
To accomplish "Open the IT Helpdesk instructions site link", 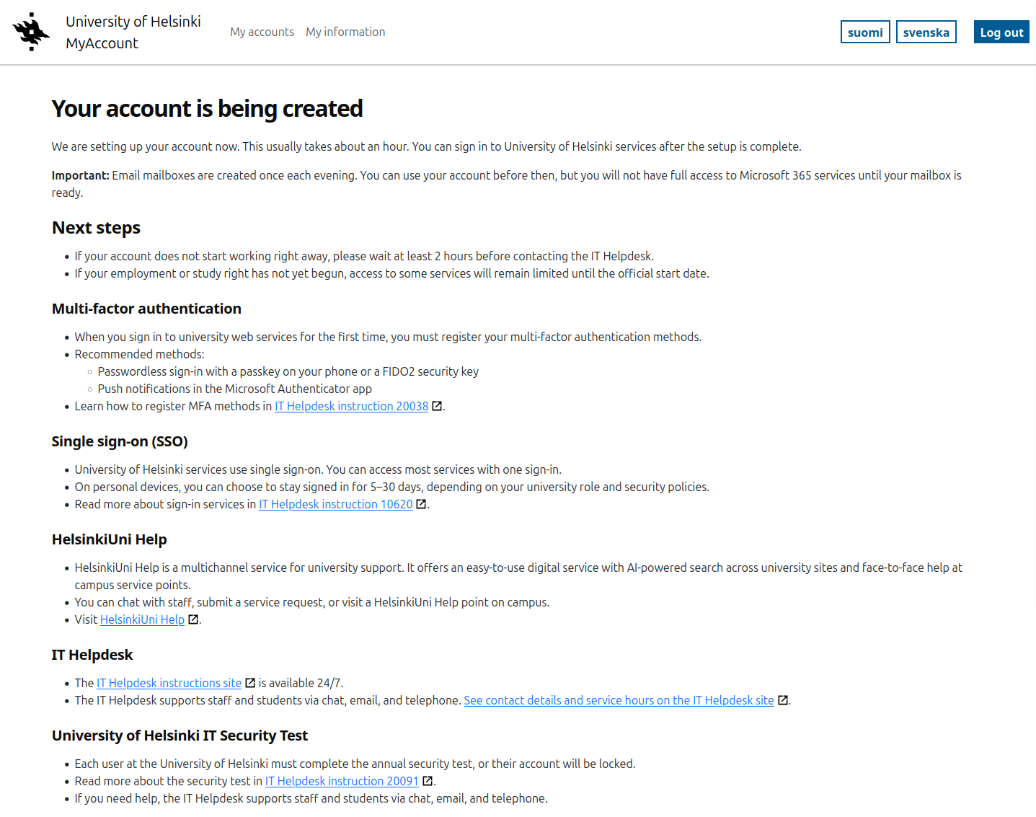I will (x=169, y=684).
